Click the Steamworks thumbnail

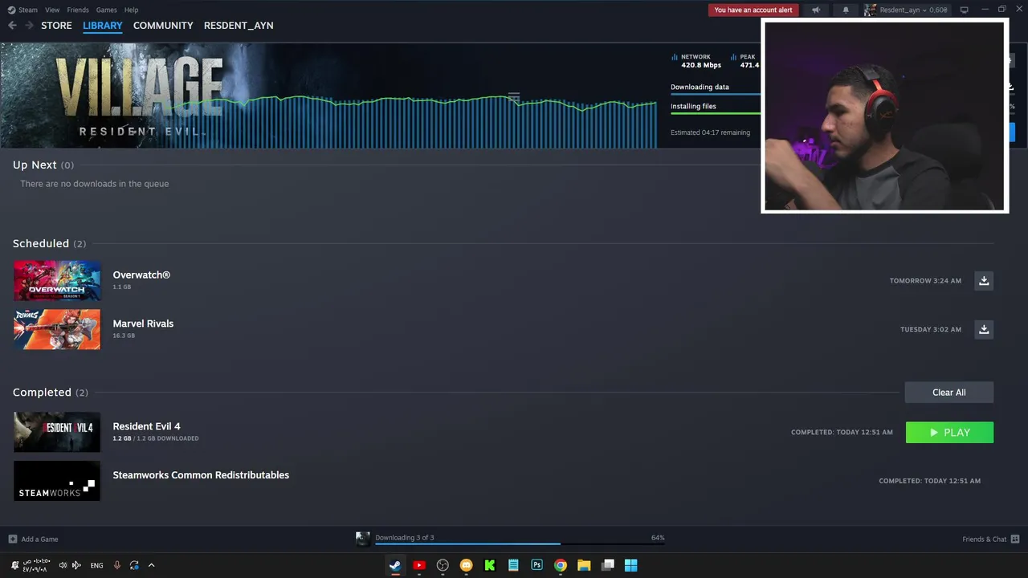point(57,481)
